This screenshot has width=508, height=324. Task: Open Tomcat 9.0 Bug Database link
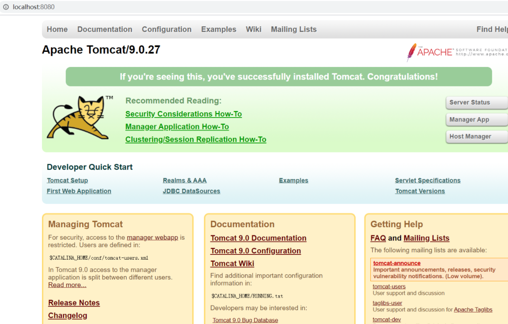click(245, 320)
